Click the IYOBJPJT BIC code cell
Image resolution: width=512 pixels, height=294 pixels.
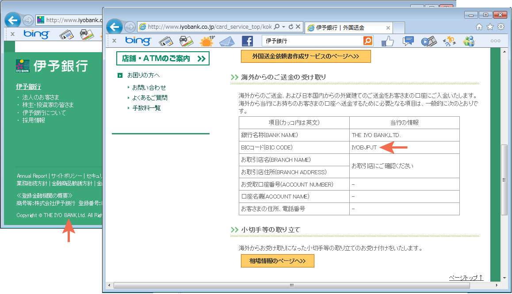point(404,148)
